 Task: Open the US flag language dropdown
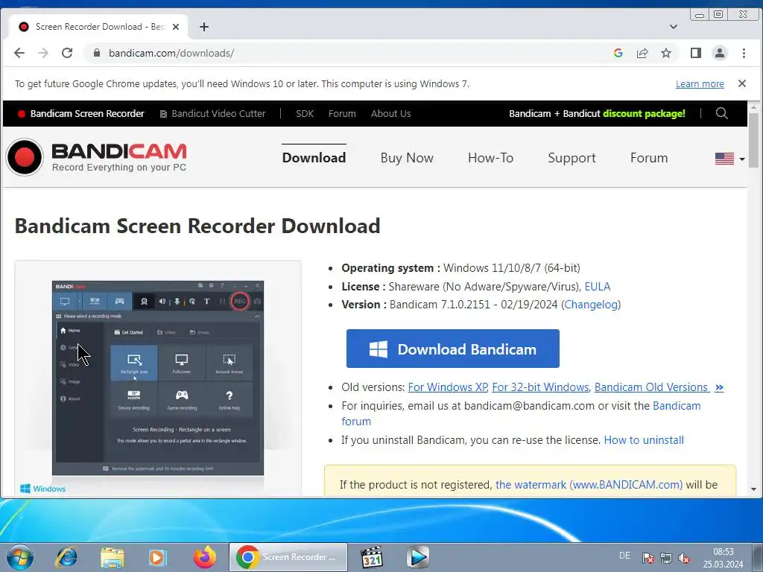click(x=730, y=159)
